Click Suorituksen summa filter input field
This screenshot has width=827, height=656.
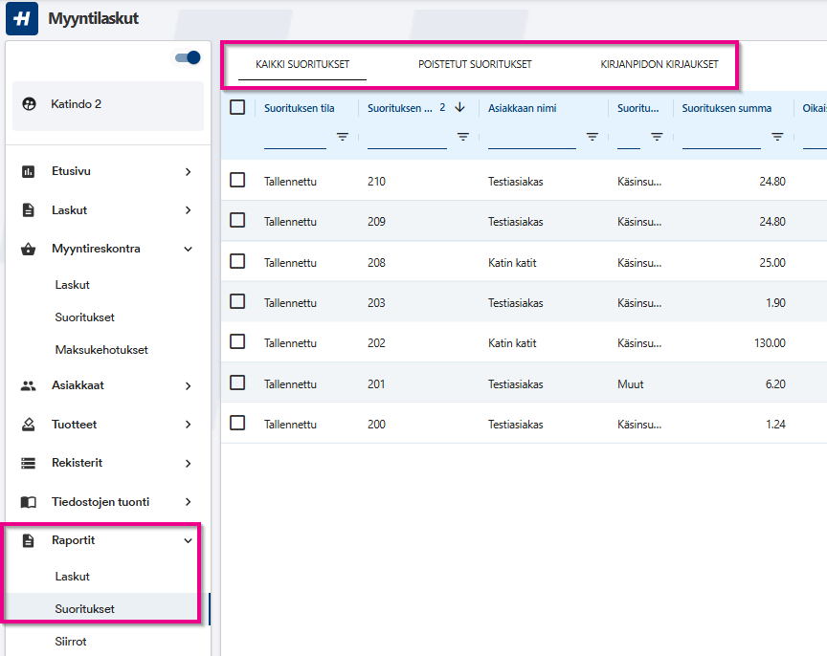tap(721, 138)
